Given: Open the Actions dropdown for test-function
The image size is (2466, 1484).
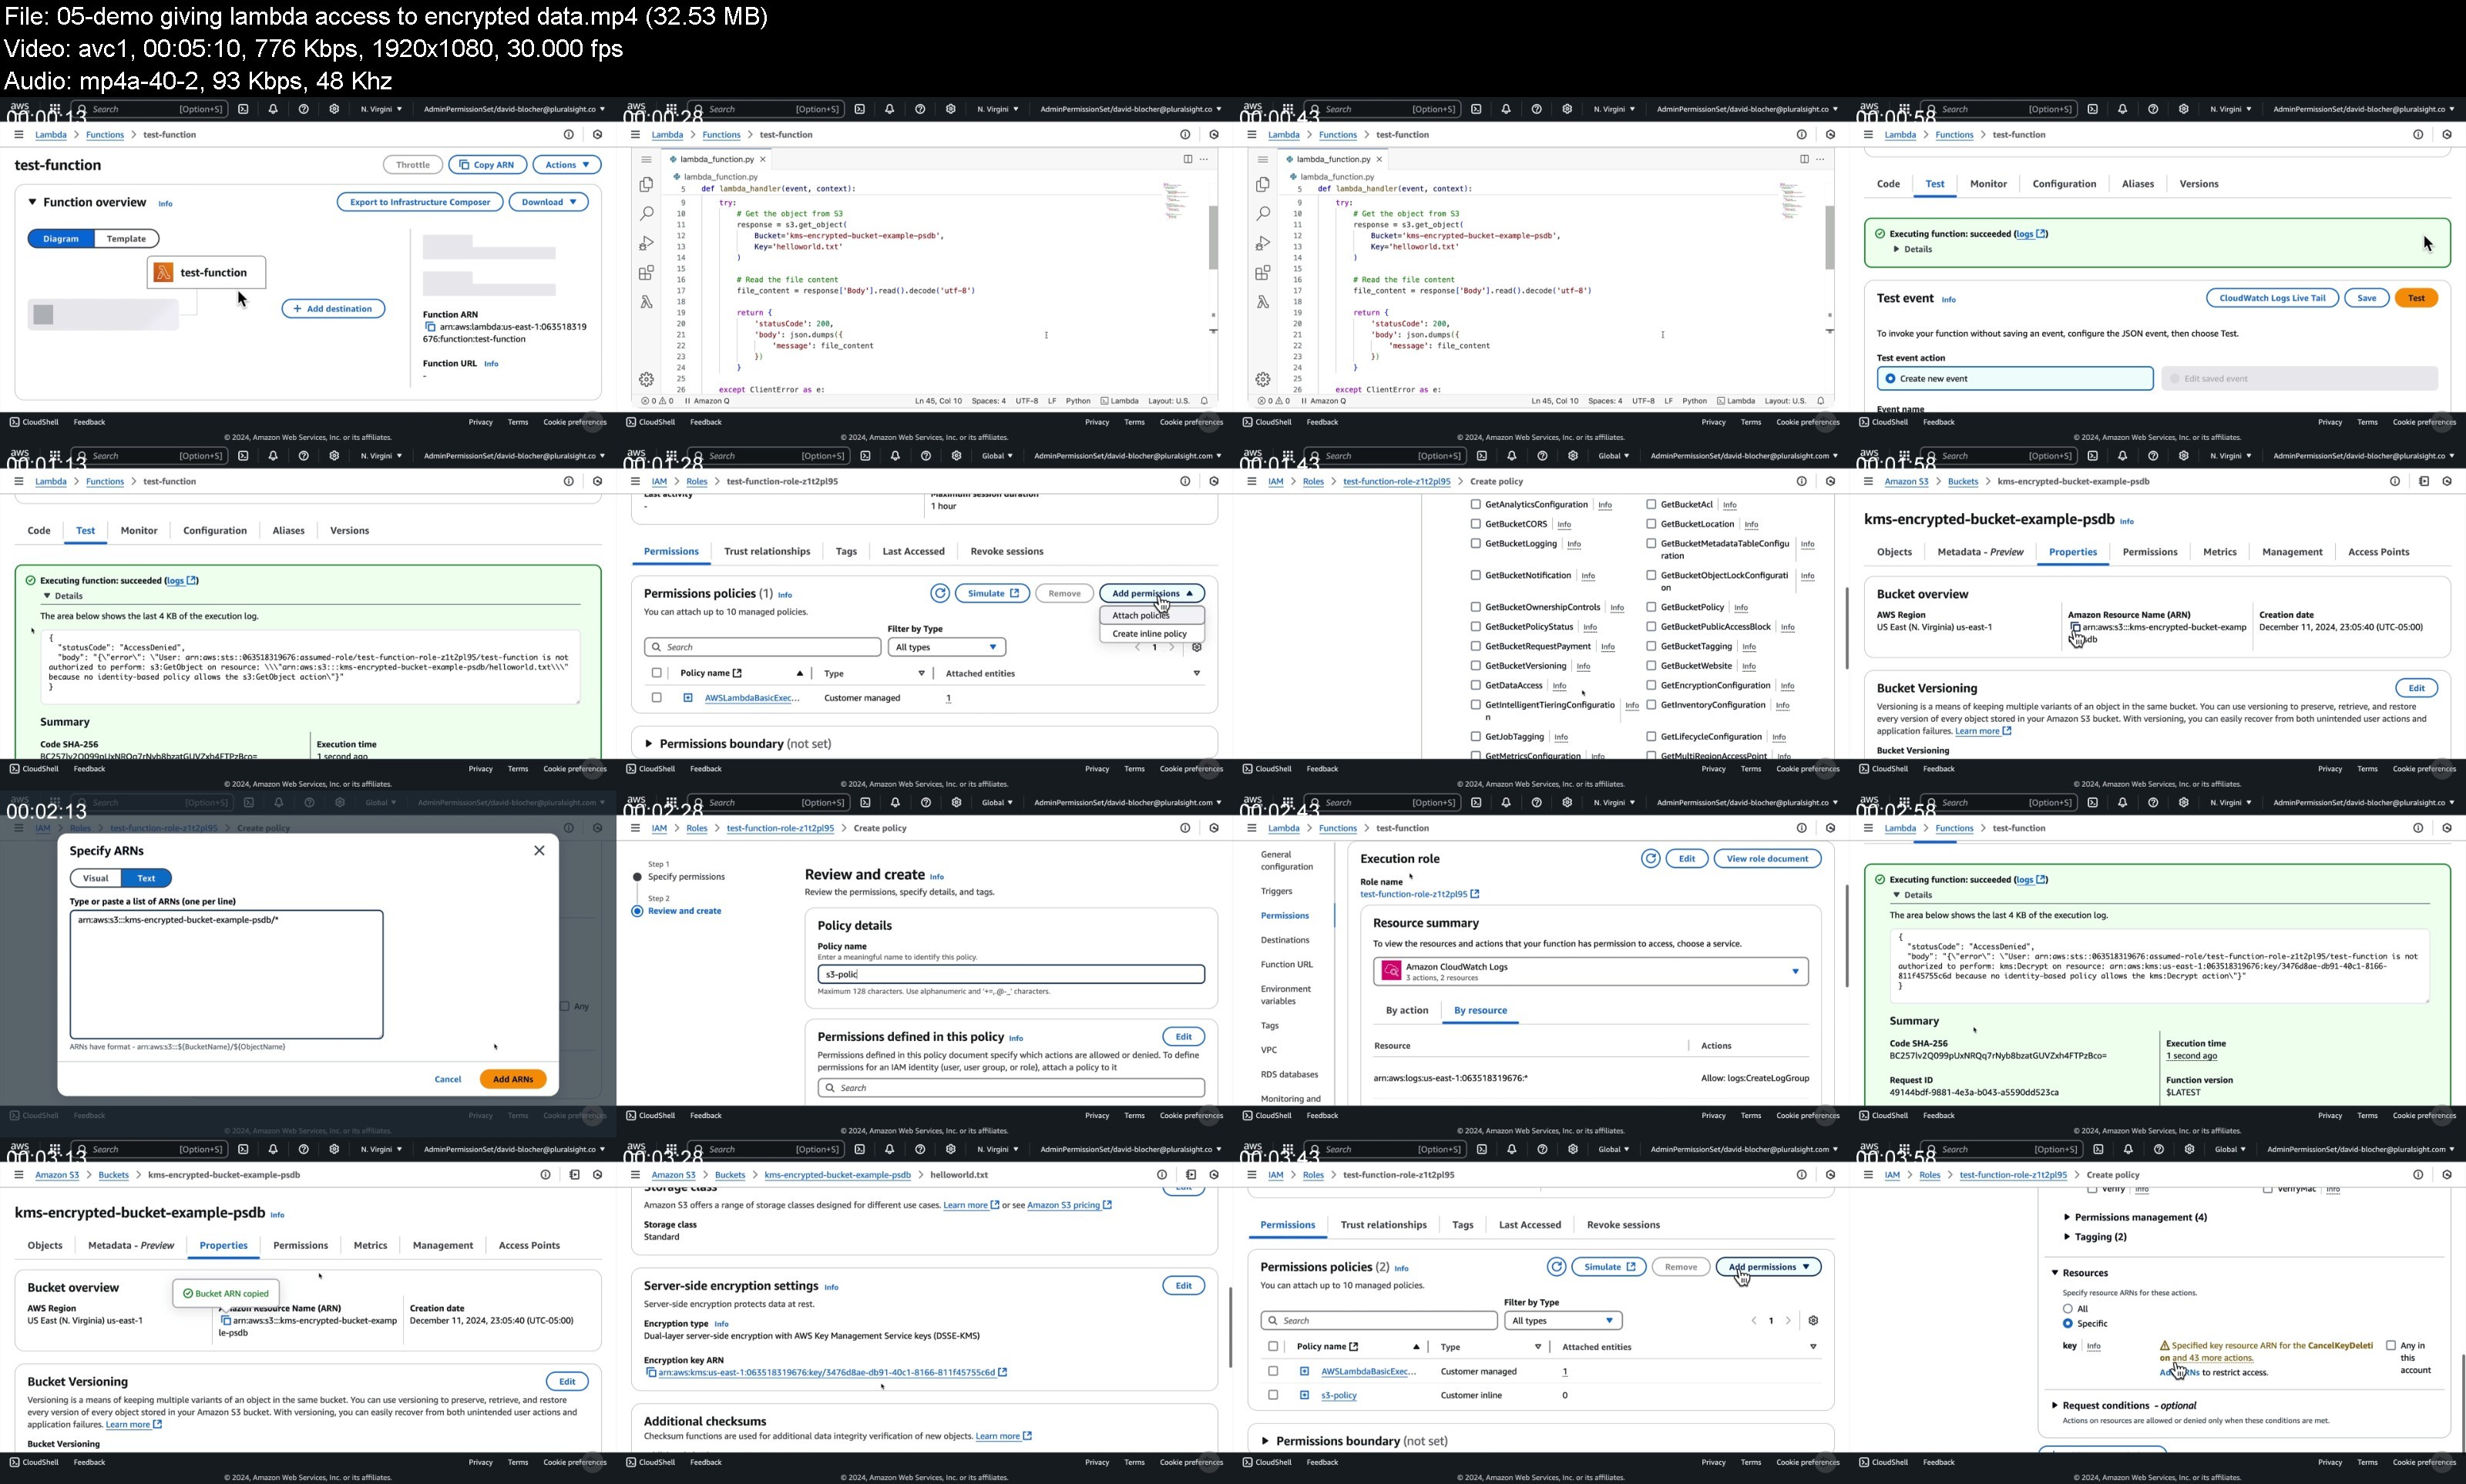Looking at the screenshot, I should click(x=567, y=165).
